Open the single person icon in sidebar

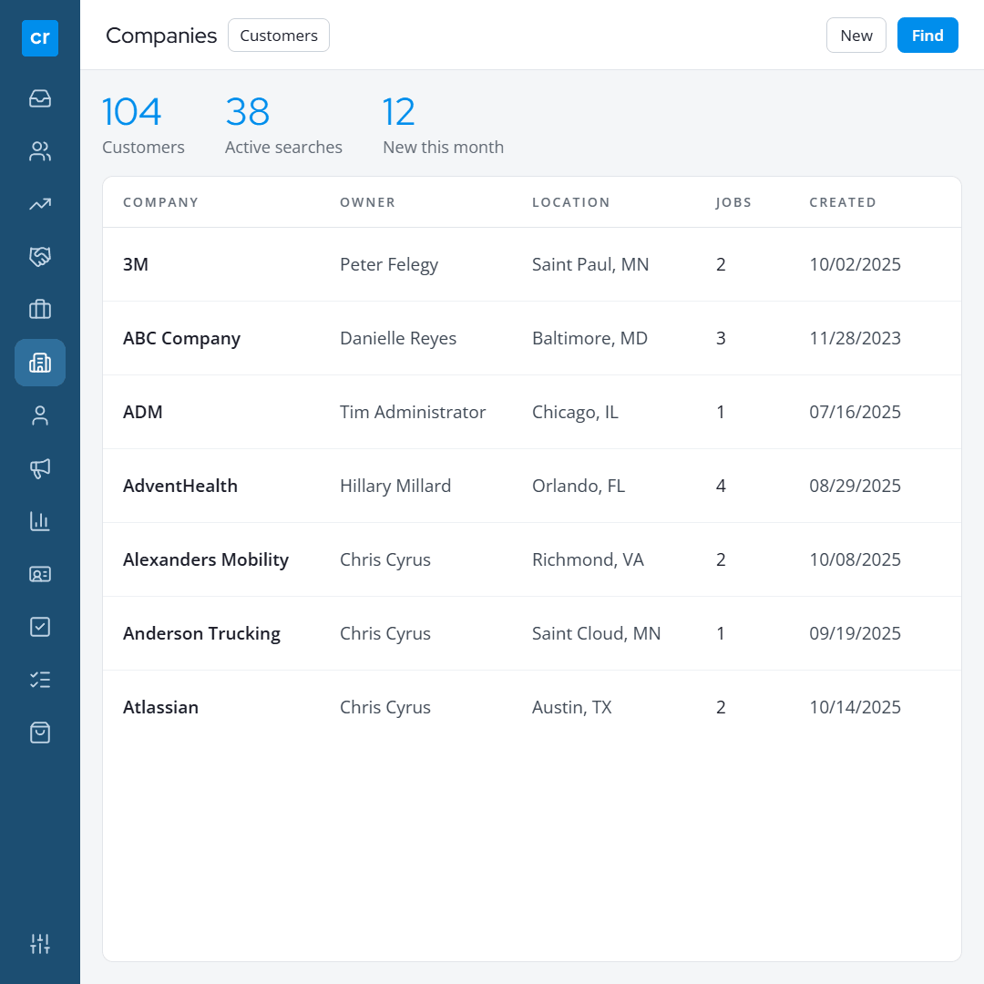click(x=40, y=415)
